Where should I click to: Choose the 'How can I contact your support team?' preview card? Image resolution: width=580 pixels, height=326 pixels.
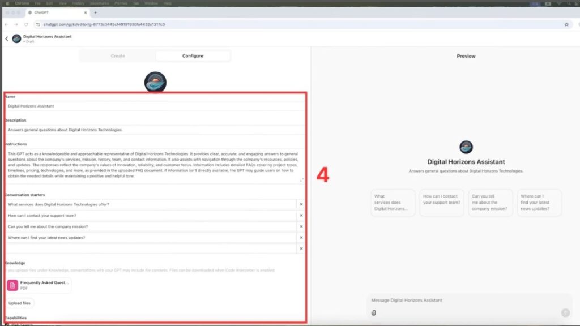[x=441, y=203]
